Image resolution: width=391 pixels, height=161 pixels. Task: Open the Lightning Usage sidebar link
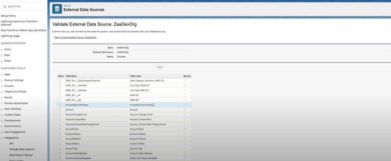pos(10,35)
